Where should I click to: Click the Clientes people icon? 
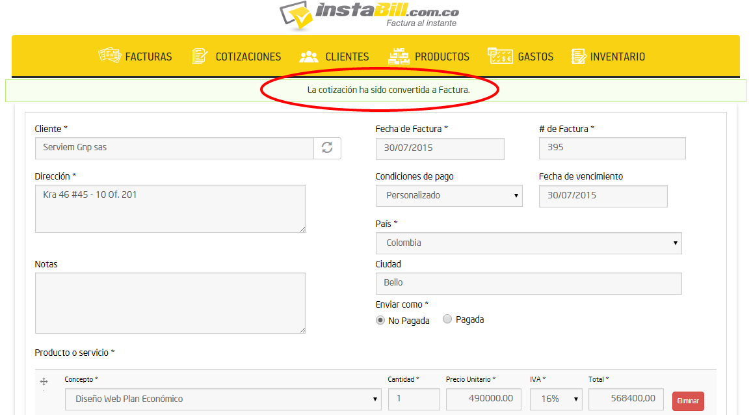click(309, 57)
